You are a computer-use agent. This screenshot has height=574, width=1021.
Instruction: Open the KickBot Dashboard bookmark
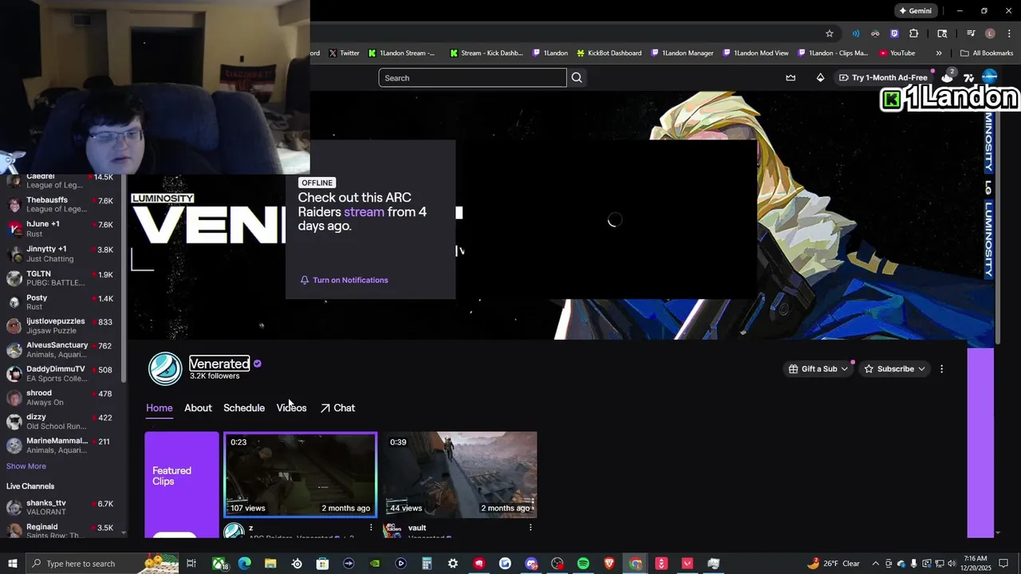point(609,53)
